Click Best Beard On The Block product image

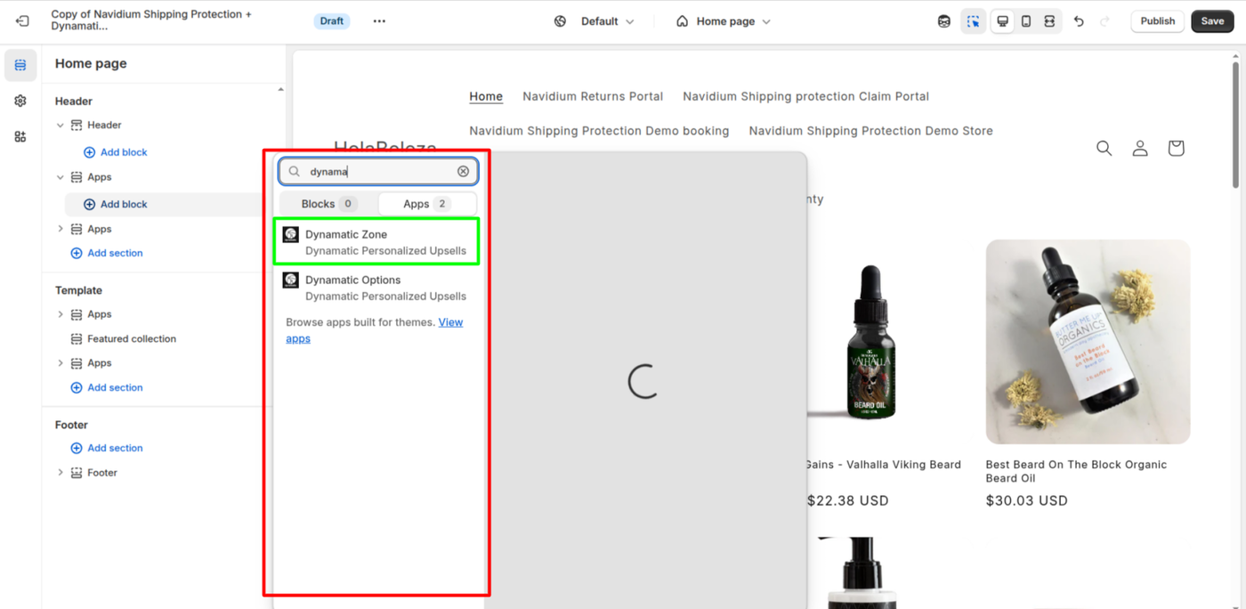1088,342
